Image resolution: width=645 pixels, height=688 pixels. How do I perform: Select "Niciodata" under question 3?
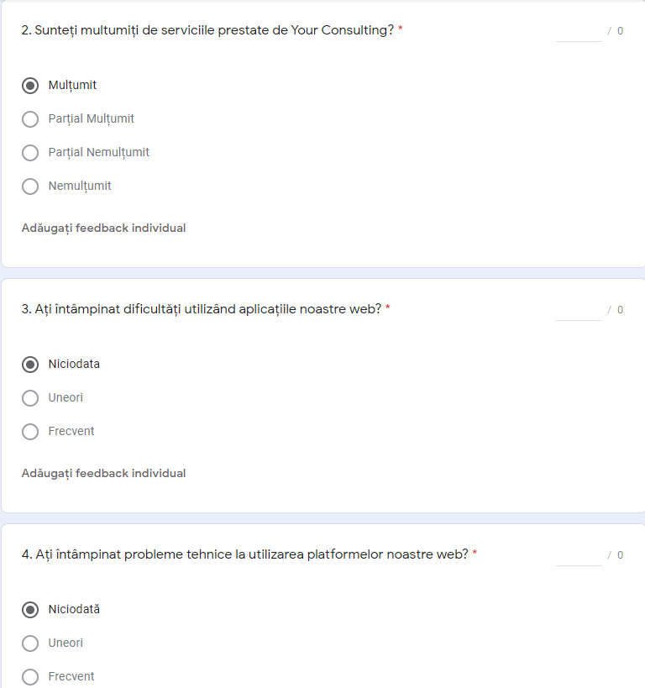[x=30, y=365]
